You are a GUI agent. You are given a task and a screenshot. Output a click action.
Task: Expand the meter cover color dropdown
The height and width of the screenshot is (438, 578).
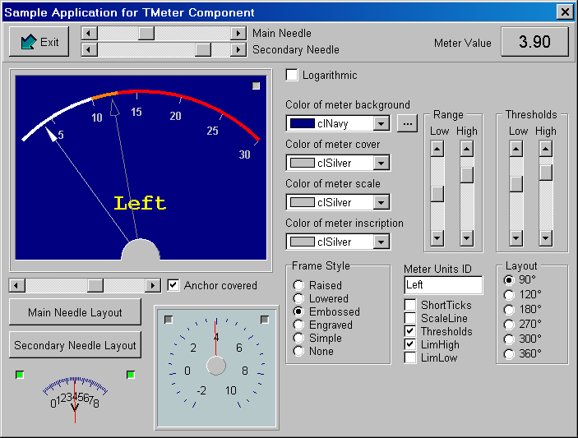point(381,163)
